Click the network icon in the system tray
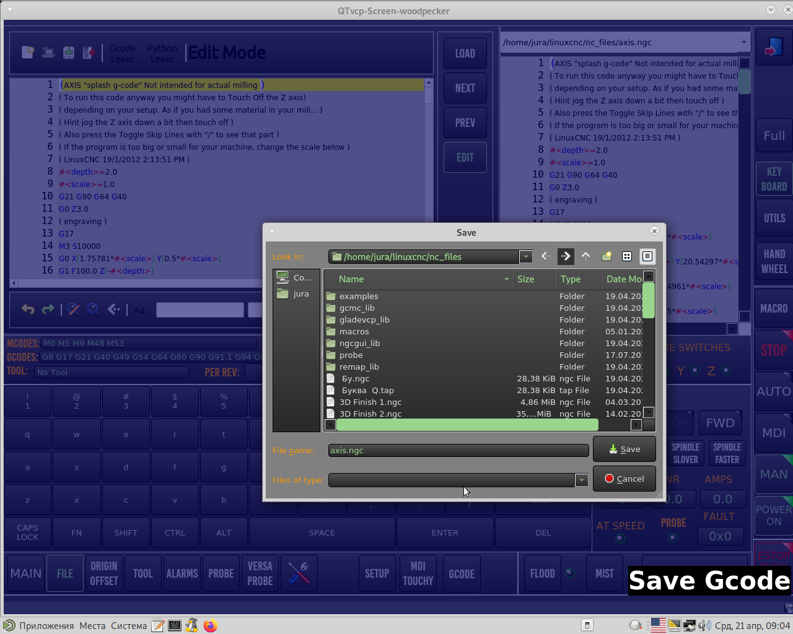 (x=690, y=625)
